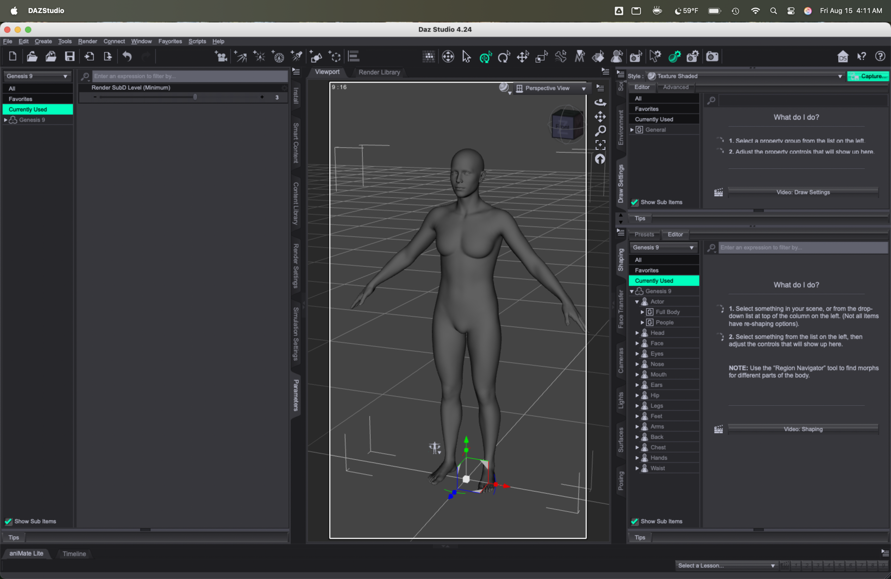Click the Create New Primitive icon
This screenshot has height=579, width=891.
coord(316,56)
